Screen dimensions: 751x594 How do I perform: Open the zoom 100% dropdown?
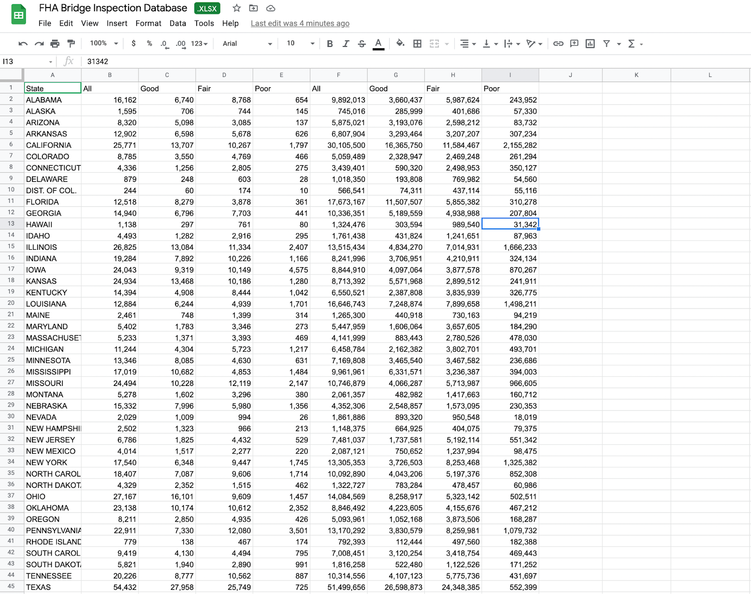coord(104,43)
